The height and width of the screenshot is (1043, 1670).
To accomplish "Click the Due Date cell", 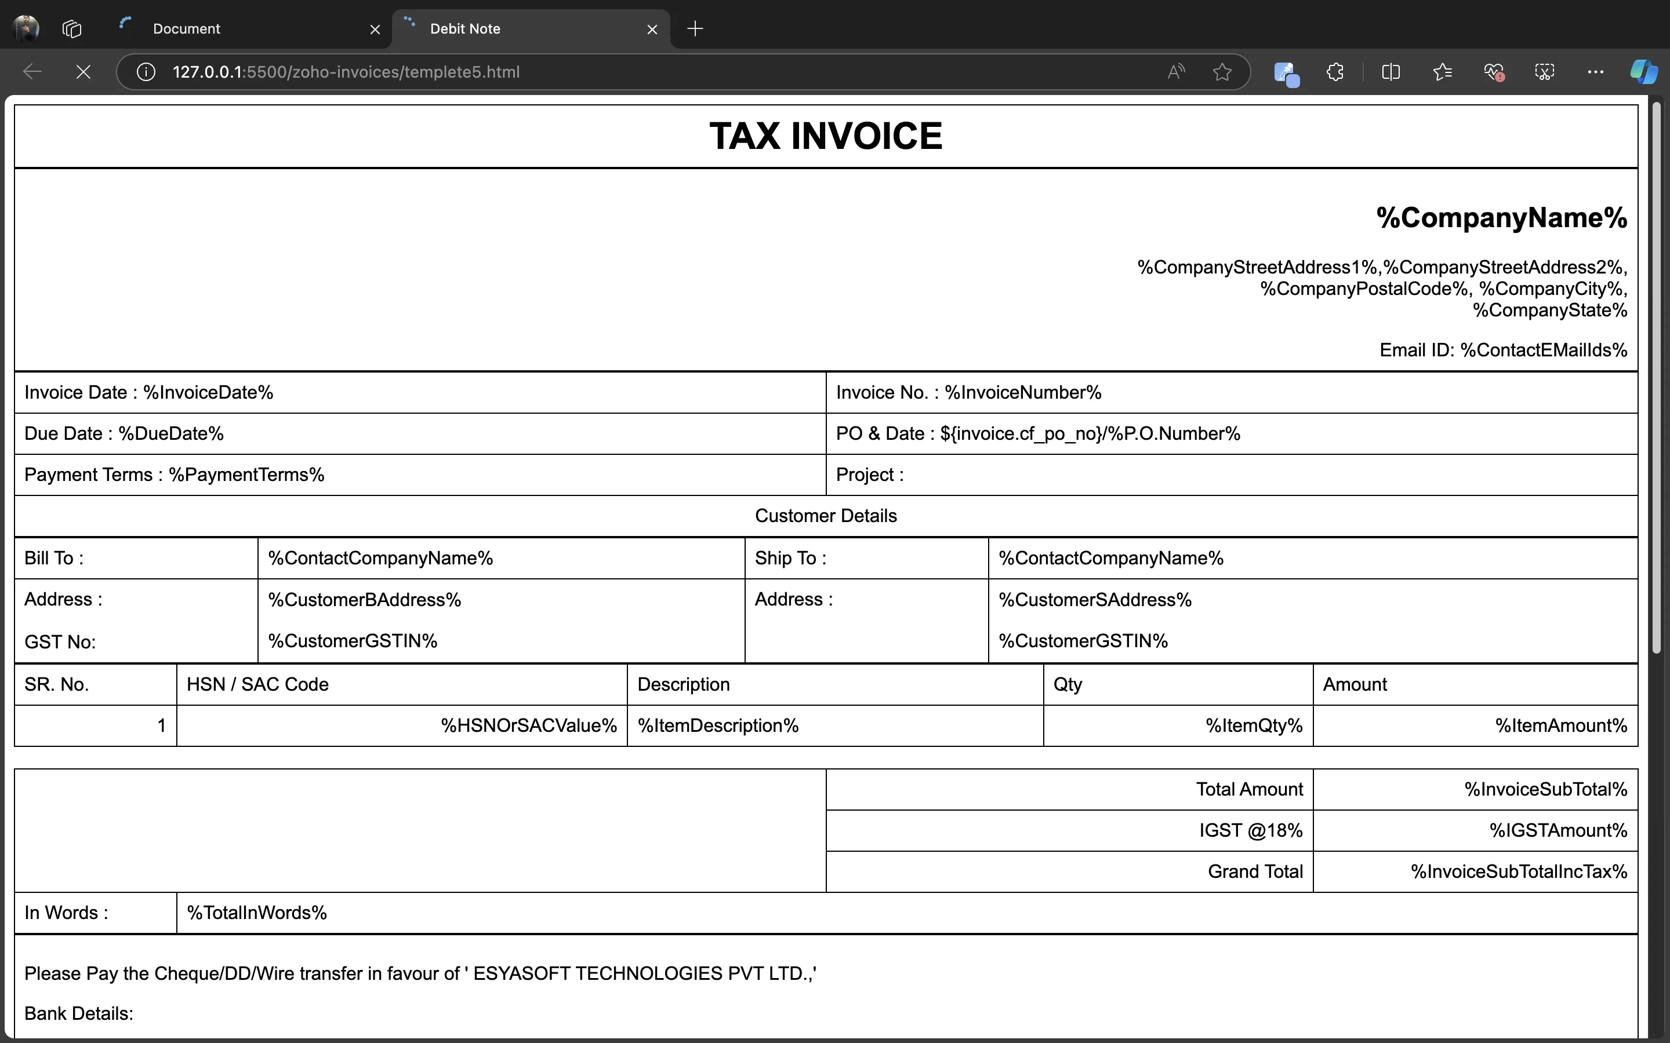I will coord(420,434).
